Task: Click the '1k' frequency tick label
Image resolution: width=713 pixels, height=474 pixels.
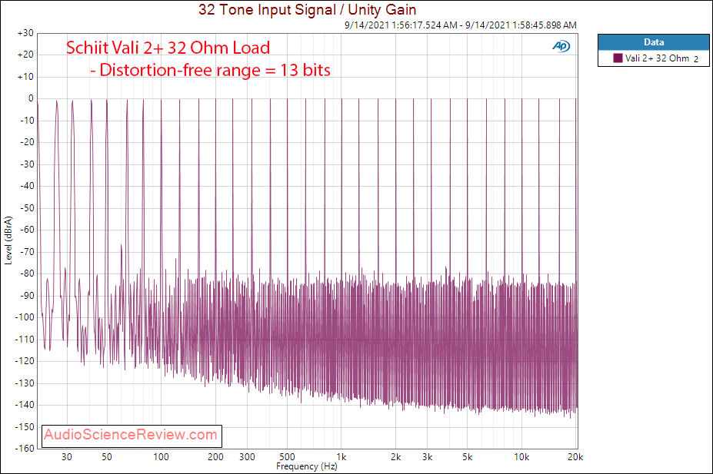Action: (341, 457)
